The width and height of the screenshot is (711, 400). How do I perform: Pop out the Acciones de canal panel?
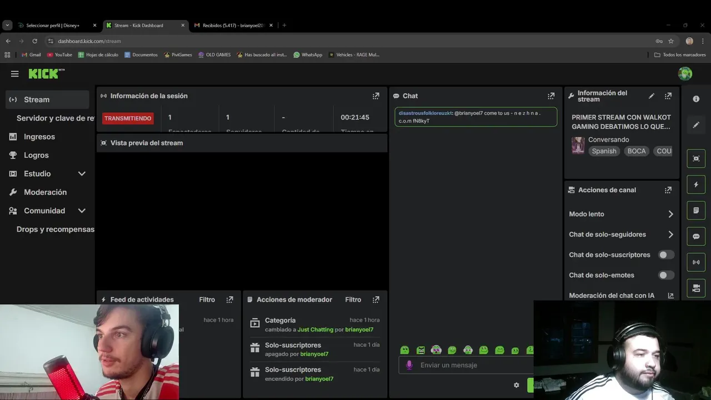[668, 190]
